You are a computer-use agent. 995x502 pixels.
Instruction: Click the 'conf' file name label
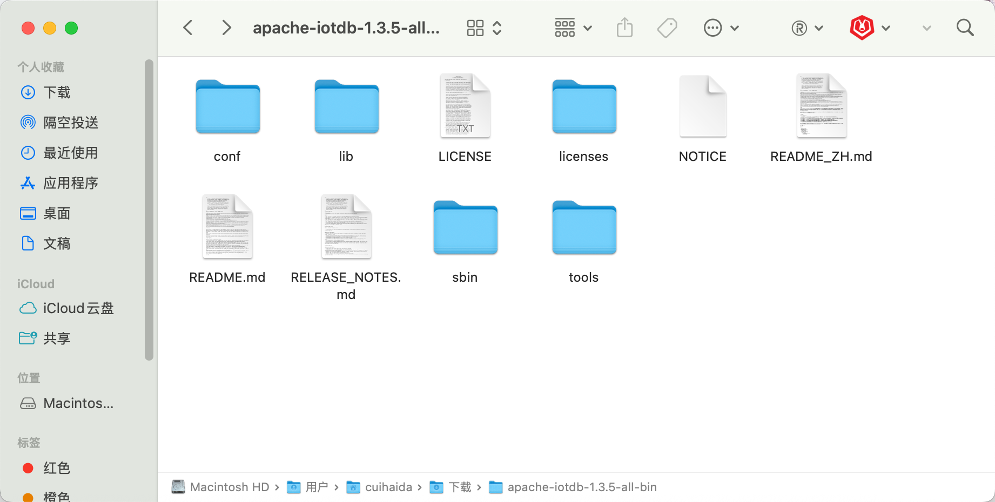pyautogui.click(x=227, y=157)
